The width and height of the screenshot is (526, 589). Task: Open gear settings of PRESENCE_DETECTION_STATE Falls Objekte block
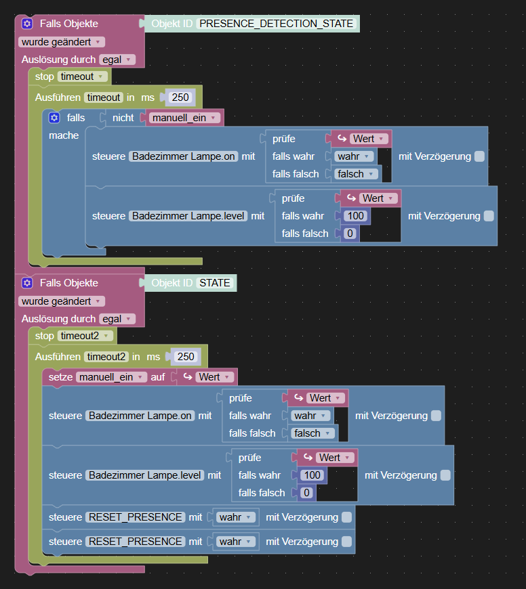pyautogui.click(x=27, y=24)
